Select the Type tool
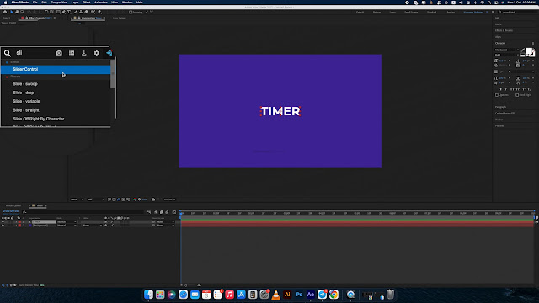The height and width of the screenshot is (303, 539). [x=69, y=12]
